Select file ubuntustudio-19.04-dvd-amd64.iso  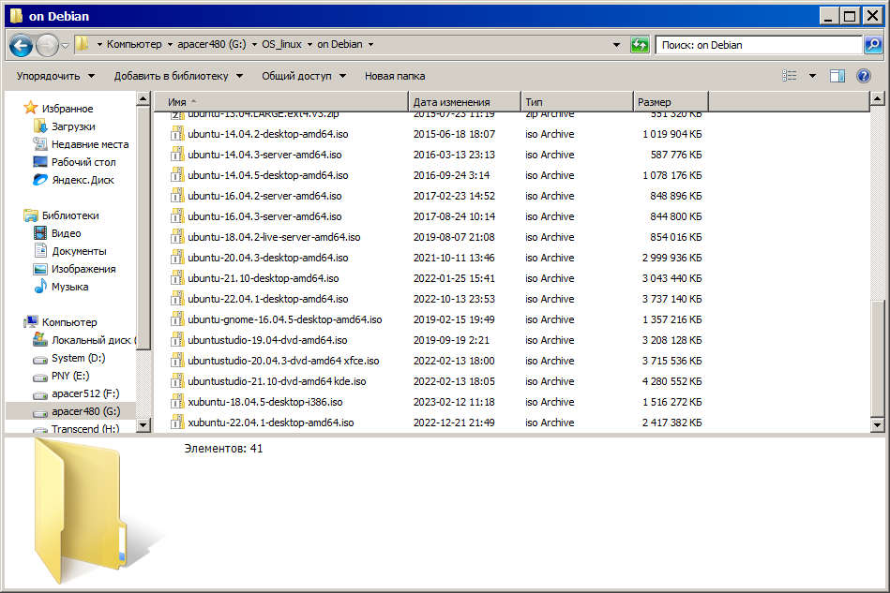[x=267, y=340]
